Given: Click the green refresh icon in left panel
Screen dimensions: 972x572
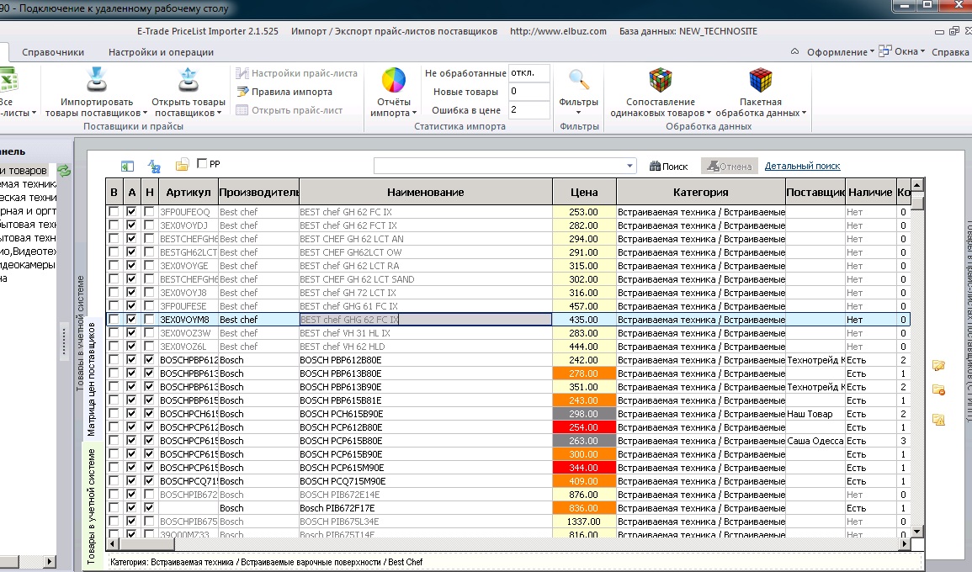Looking at the screenshot, I should tap(64, 171).
